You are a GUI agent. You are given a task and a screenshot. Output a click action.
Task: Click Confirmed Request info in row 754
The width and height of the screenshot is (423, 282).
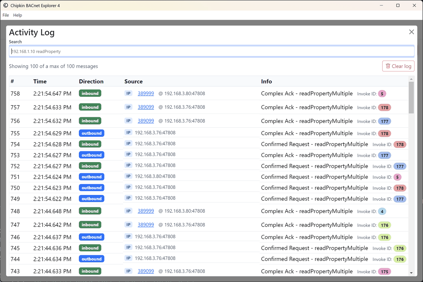(315, 144)
